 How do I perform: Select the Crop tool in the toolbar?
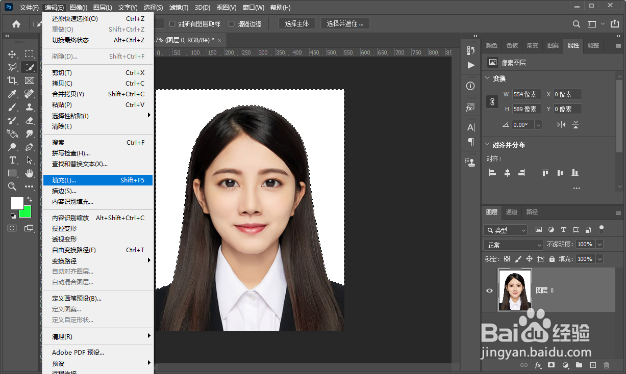[x=12, y=81]
